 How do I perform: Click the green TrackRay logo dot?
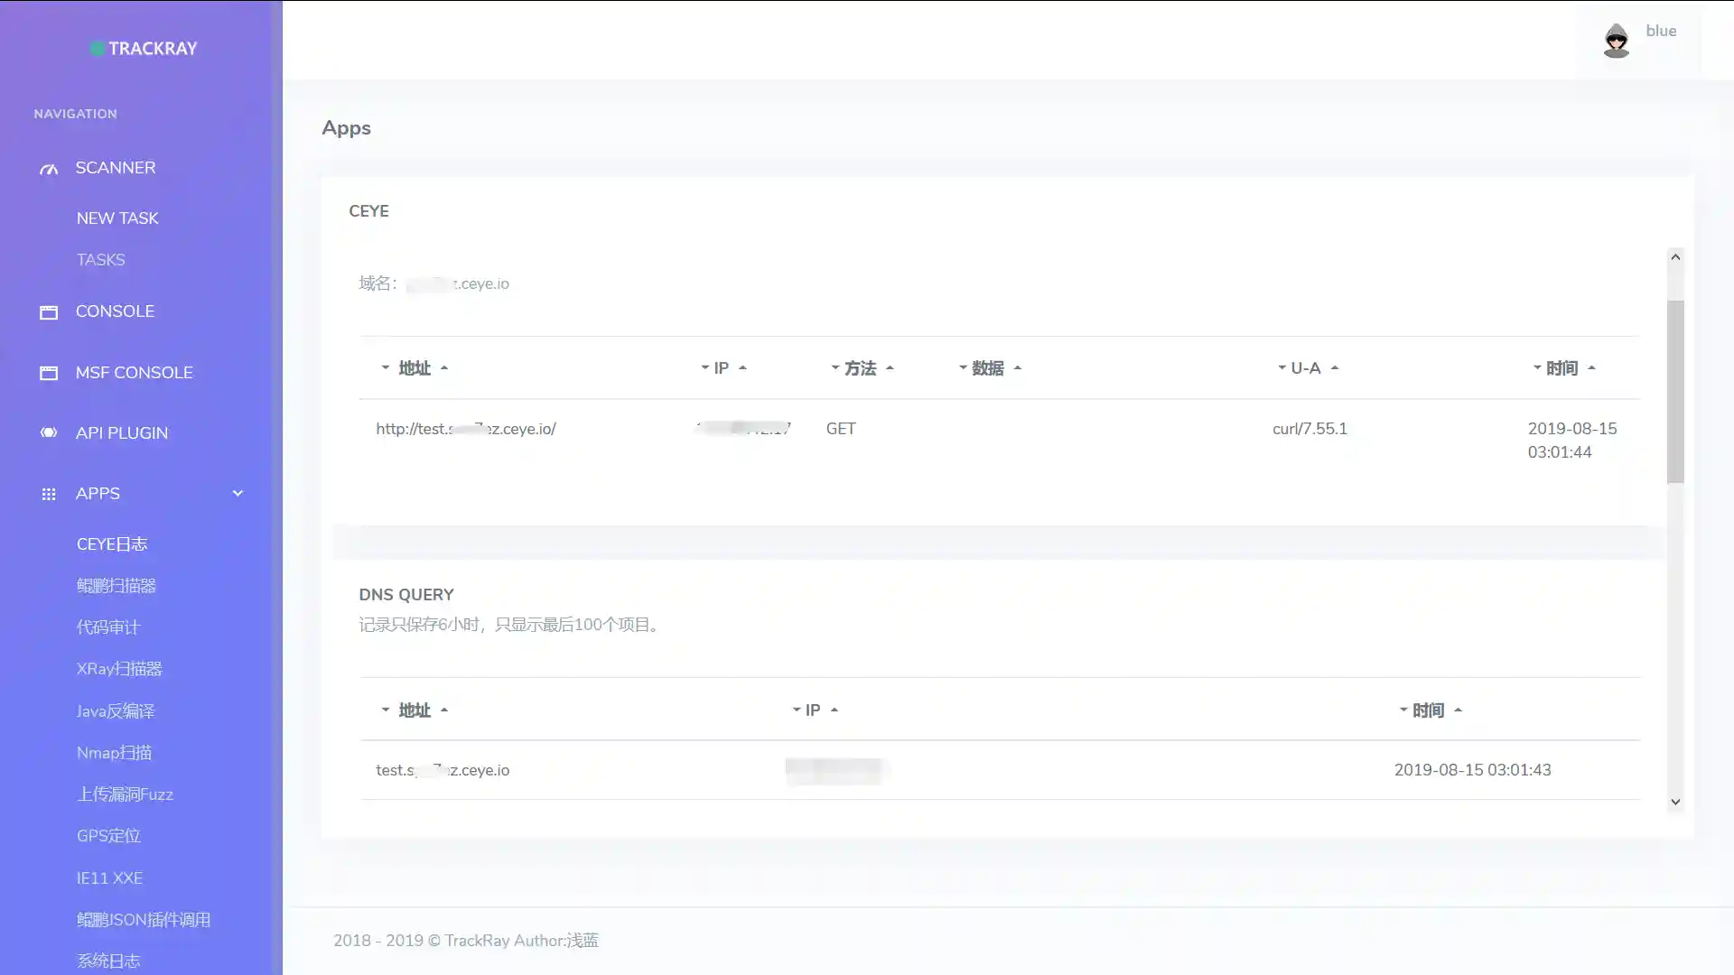[98, 49]
